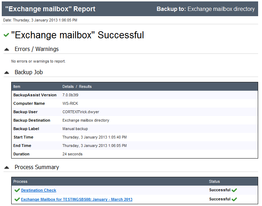
Task: Click the status checkmark on the Exchange Mailbox row
Action: pyautogui.click(x=234, y=199)
